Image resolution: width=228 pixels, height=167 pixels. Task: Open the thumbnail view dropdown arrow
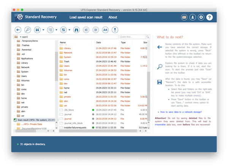point(70,30)
